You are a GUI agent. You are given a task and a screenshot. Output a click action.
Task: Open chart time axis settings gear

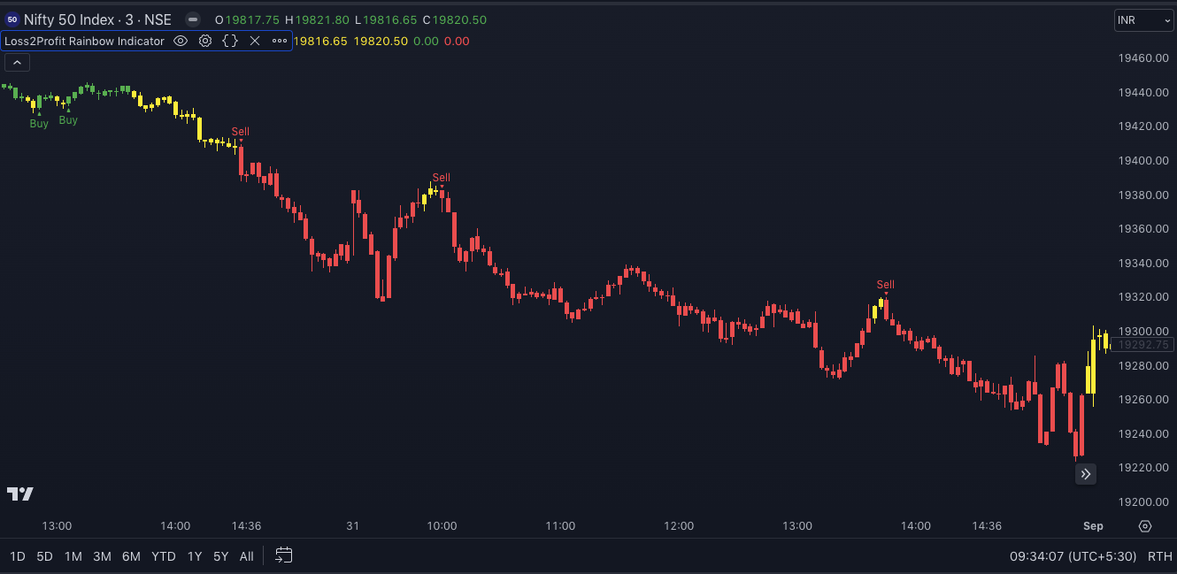(1145, 526)
